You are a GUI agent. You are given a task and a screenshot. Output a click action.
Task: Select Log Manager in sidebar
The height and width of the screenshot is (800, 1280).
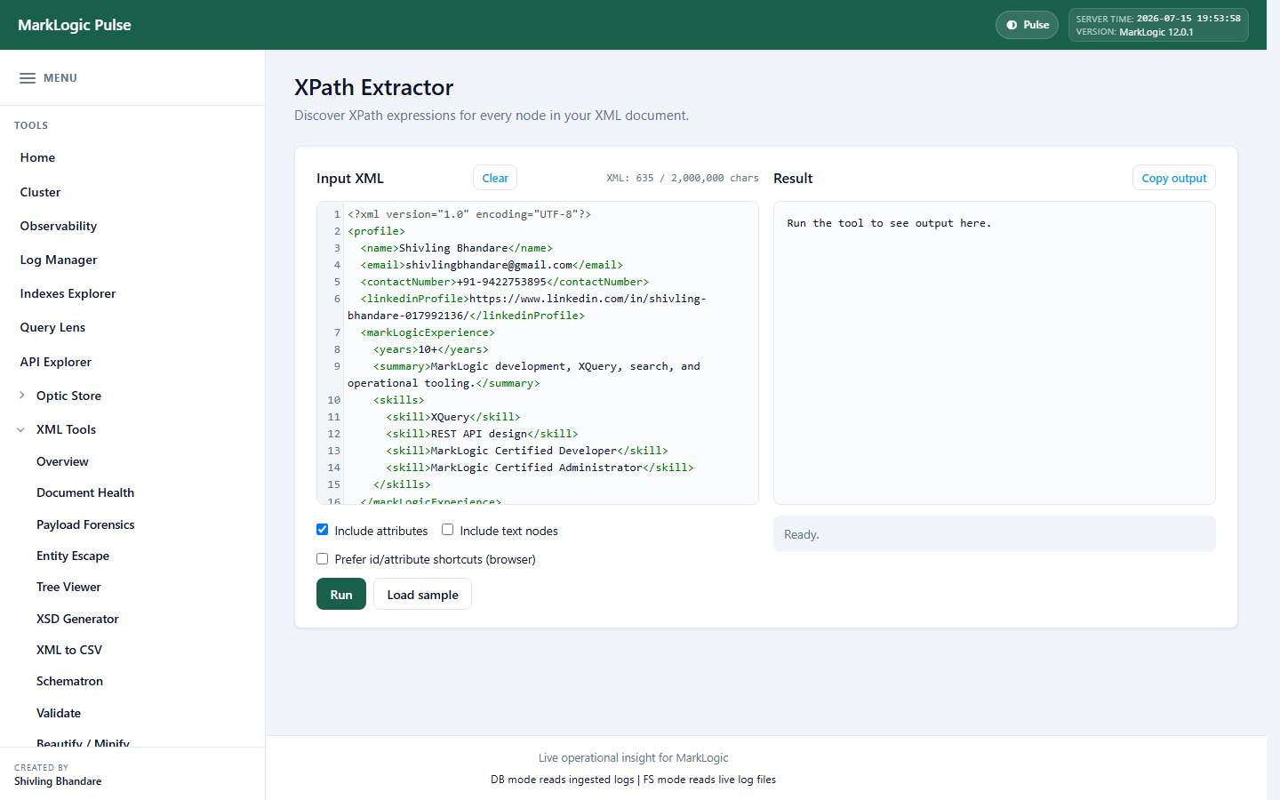[59, 260]
